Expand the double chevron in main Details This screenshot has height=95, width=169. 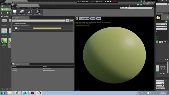pos(167,17)
